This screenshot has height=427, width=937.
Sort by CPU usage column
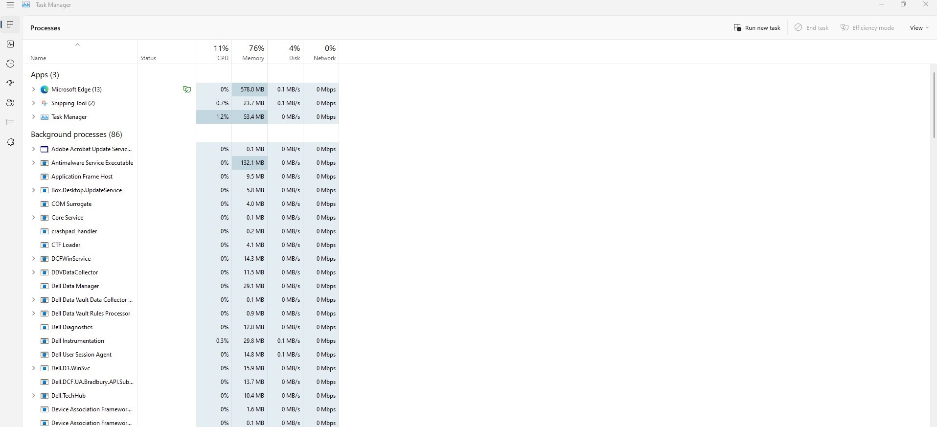click(x=214, y=52)
